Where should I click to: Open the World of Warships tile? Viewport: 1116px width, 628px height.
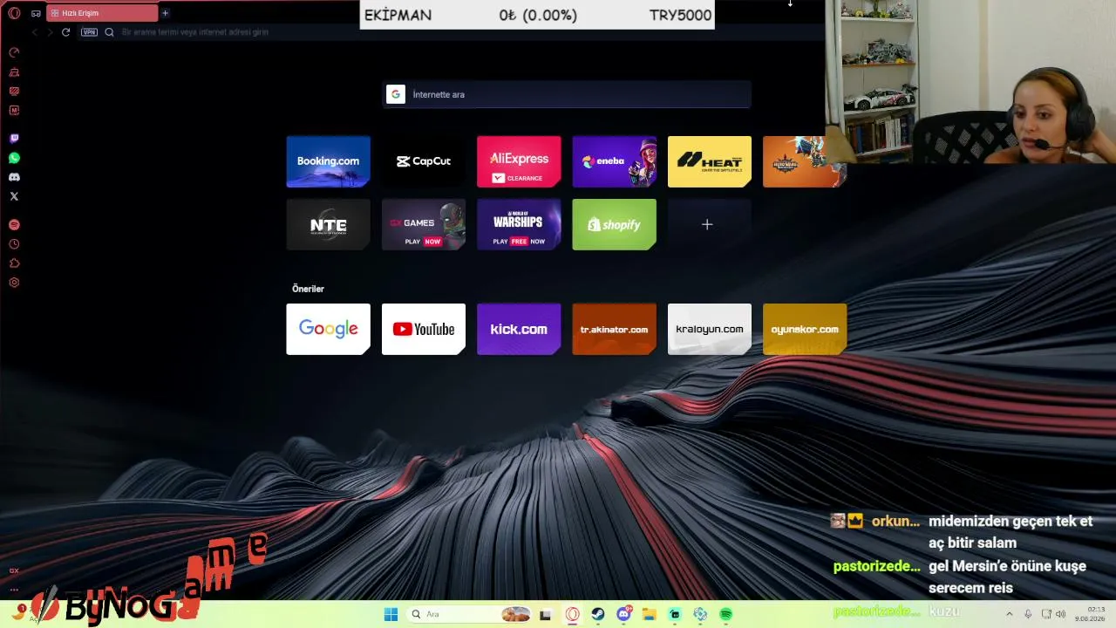click(x=519, y=225)
